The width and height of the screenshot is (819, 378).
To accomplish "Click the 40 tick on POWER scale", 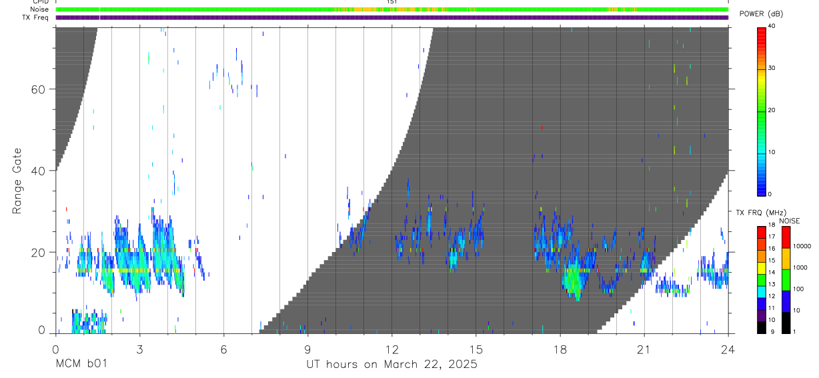I will tap(770, 26).
